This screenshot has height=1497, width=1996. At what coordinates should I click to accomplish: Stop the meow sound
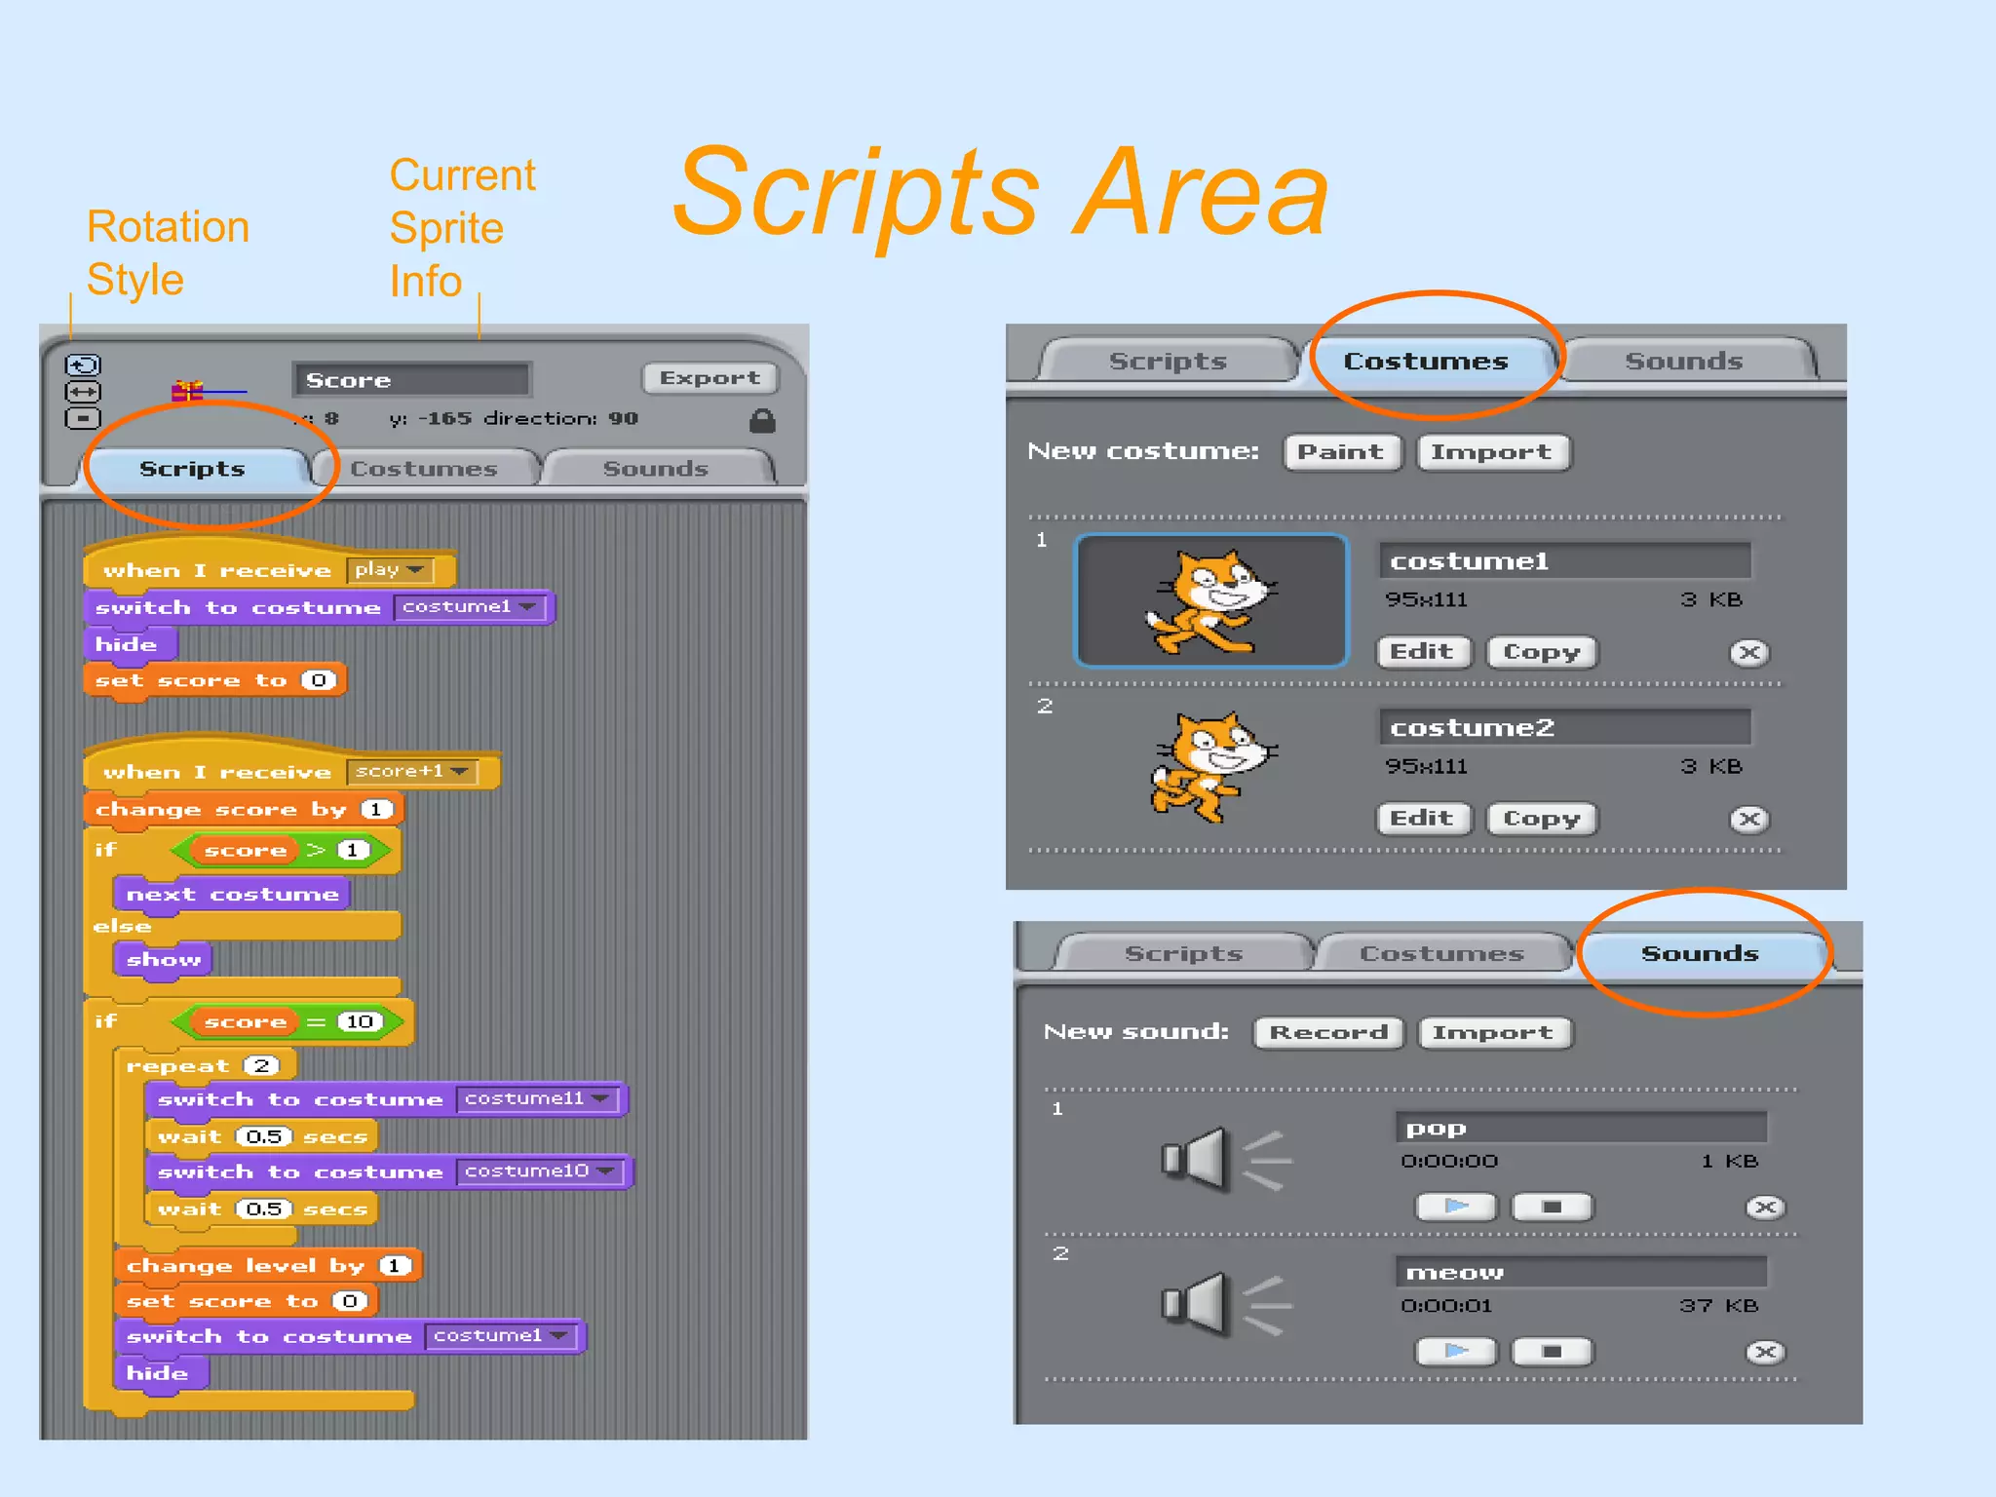1552,1351
